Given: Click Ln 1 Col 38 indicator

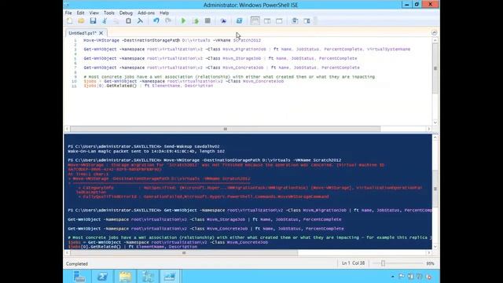Looking at the screenshot, I should 353,263.
